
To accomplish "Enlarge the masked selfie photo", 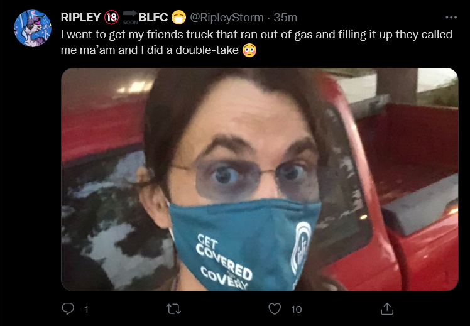I will click(x=260, y=179).
